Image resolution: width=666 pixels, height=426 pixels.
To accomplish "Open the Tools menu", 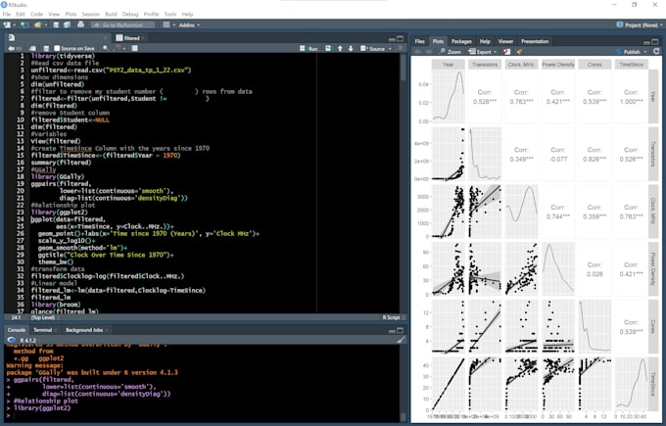I will [169, 14].
